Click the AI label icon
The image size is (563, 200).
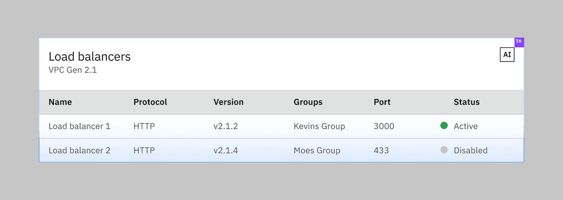[507, 55]
